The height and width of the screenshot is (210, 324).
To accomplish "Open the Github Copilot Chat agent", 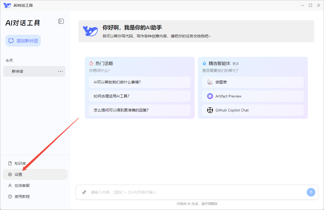I will (x=253, y=110).
